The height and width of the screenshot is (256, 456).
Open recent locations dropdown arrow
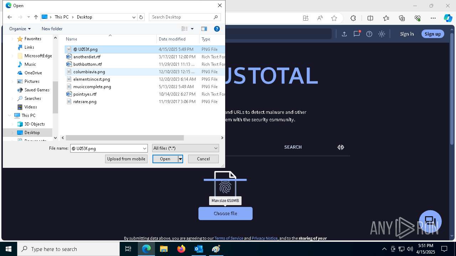point(28,17)
